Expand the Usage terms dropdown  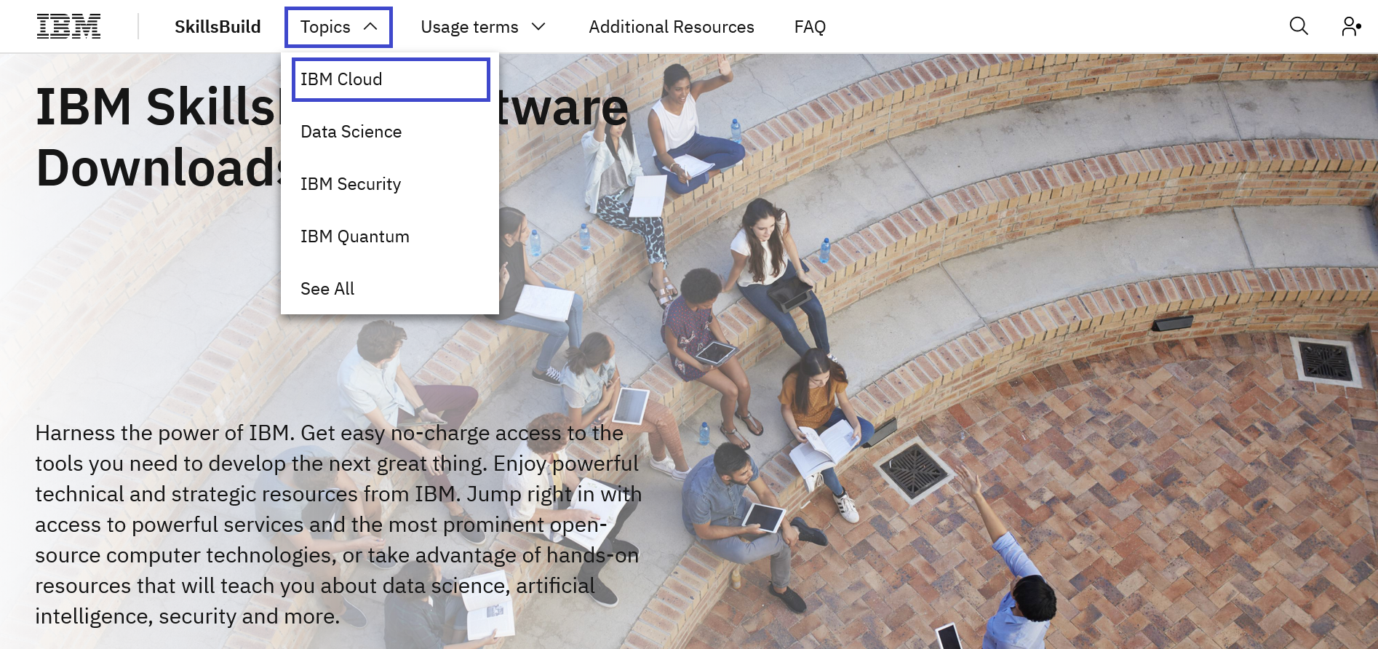point(483,27)
